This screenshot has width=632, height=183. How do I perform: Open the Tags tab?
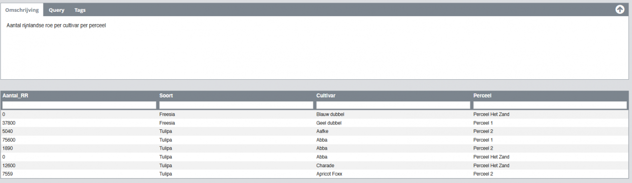pyautogui.click(x=80, y=10)
